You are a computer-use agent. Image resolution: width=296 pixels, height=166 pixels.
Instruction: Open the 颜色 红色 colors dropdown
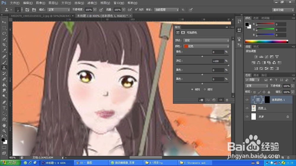(x=206, y=46)
